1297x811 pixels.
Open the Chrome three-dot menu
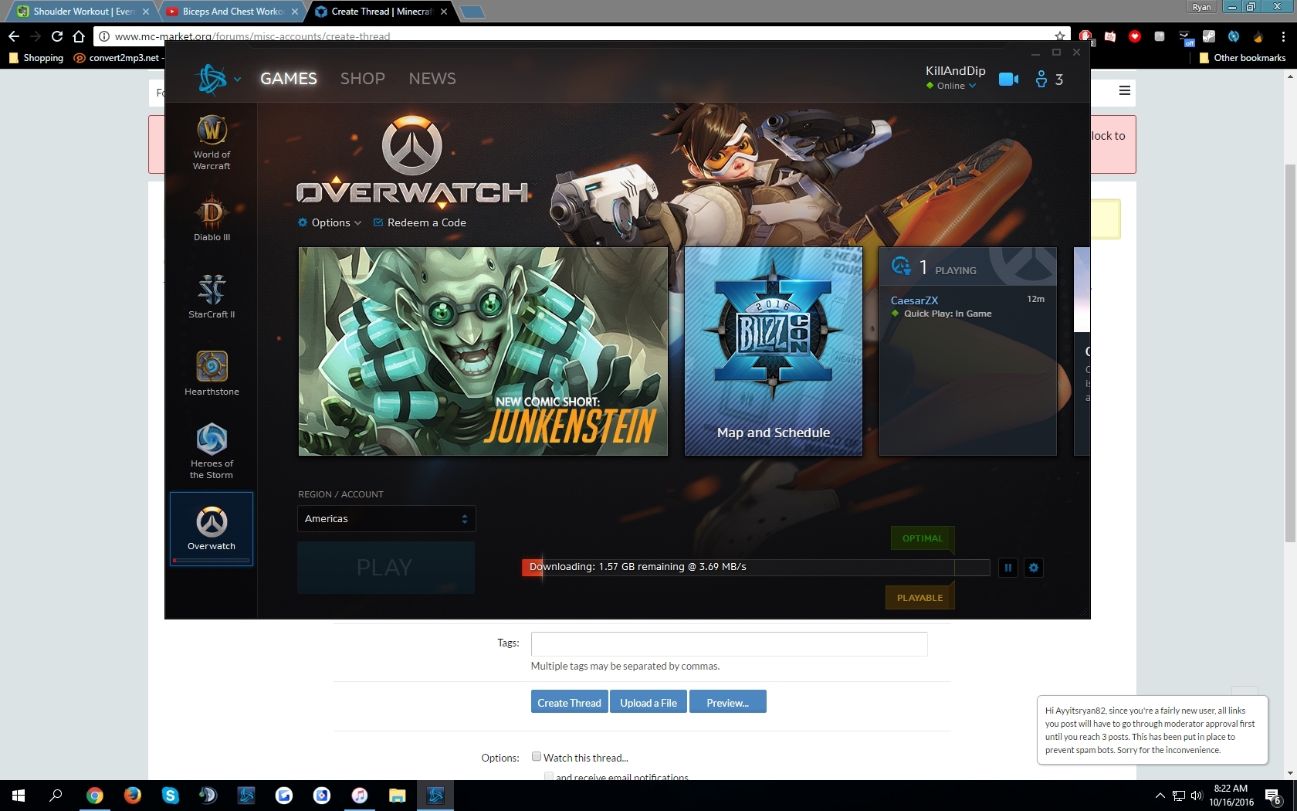click(1283, 36)
